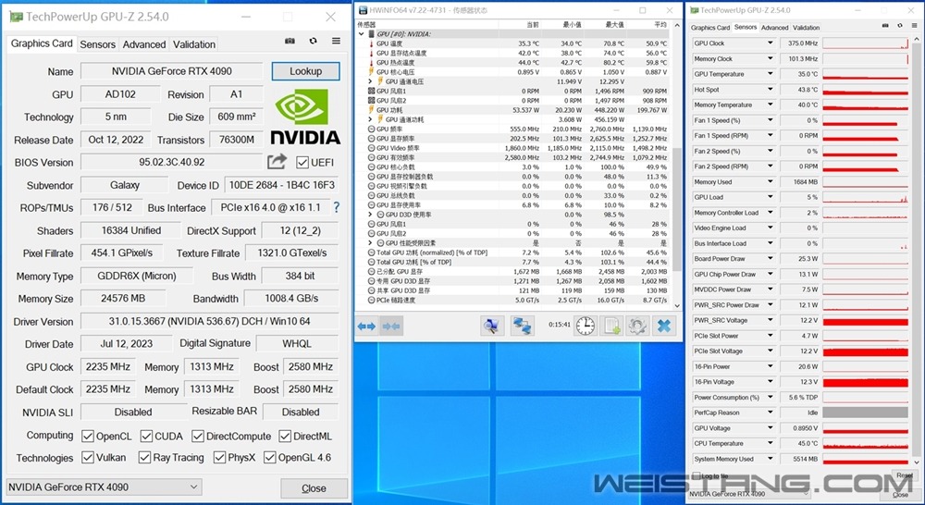Toggle the OpenCL checkbox
Viewport: 925px width, 505px height.
(88, 436)
